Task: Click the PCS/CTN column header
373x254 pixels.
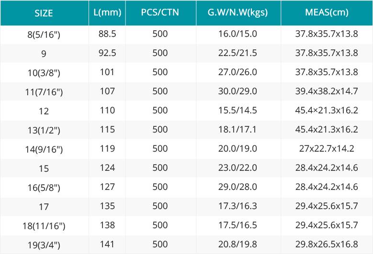Action: click(160, 12)
